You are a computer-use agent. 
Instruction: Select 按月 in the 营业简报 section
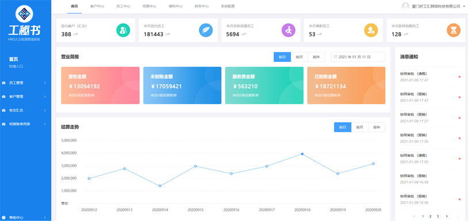coord(299,57)
